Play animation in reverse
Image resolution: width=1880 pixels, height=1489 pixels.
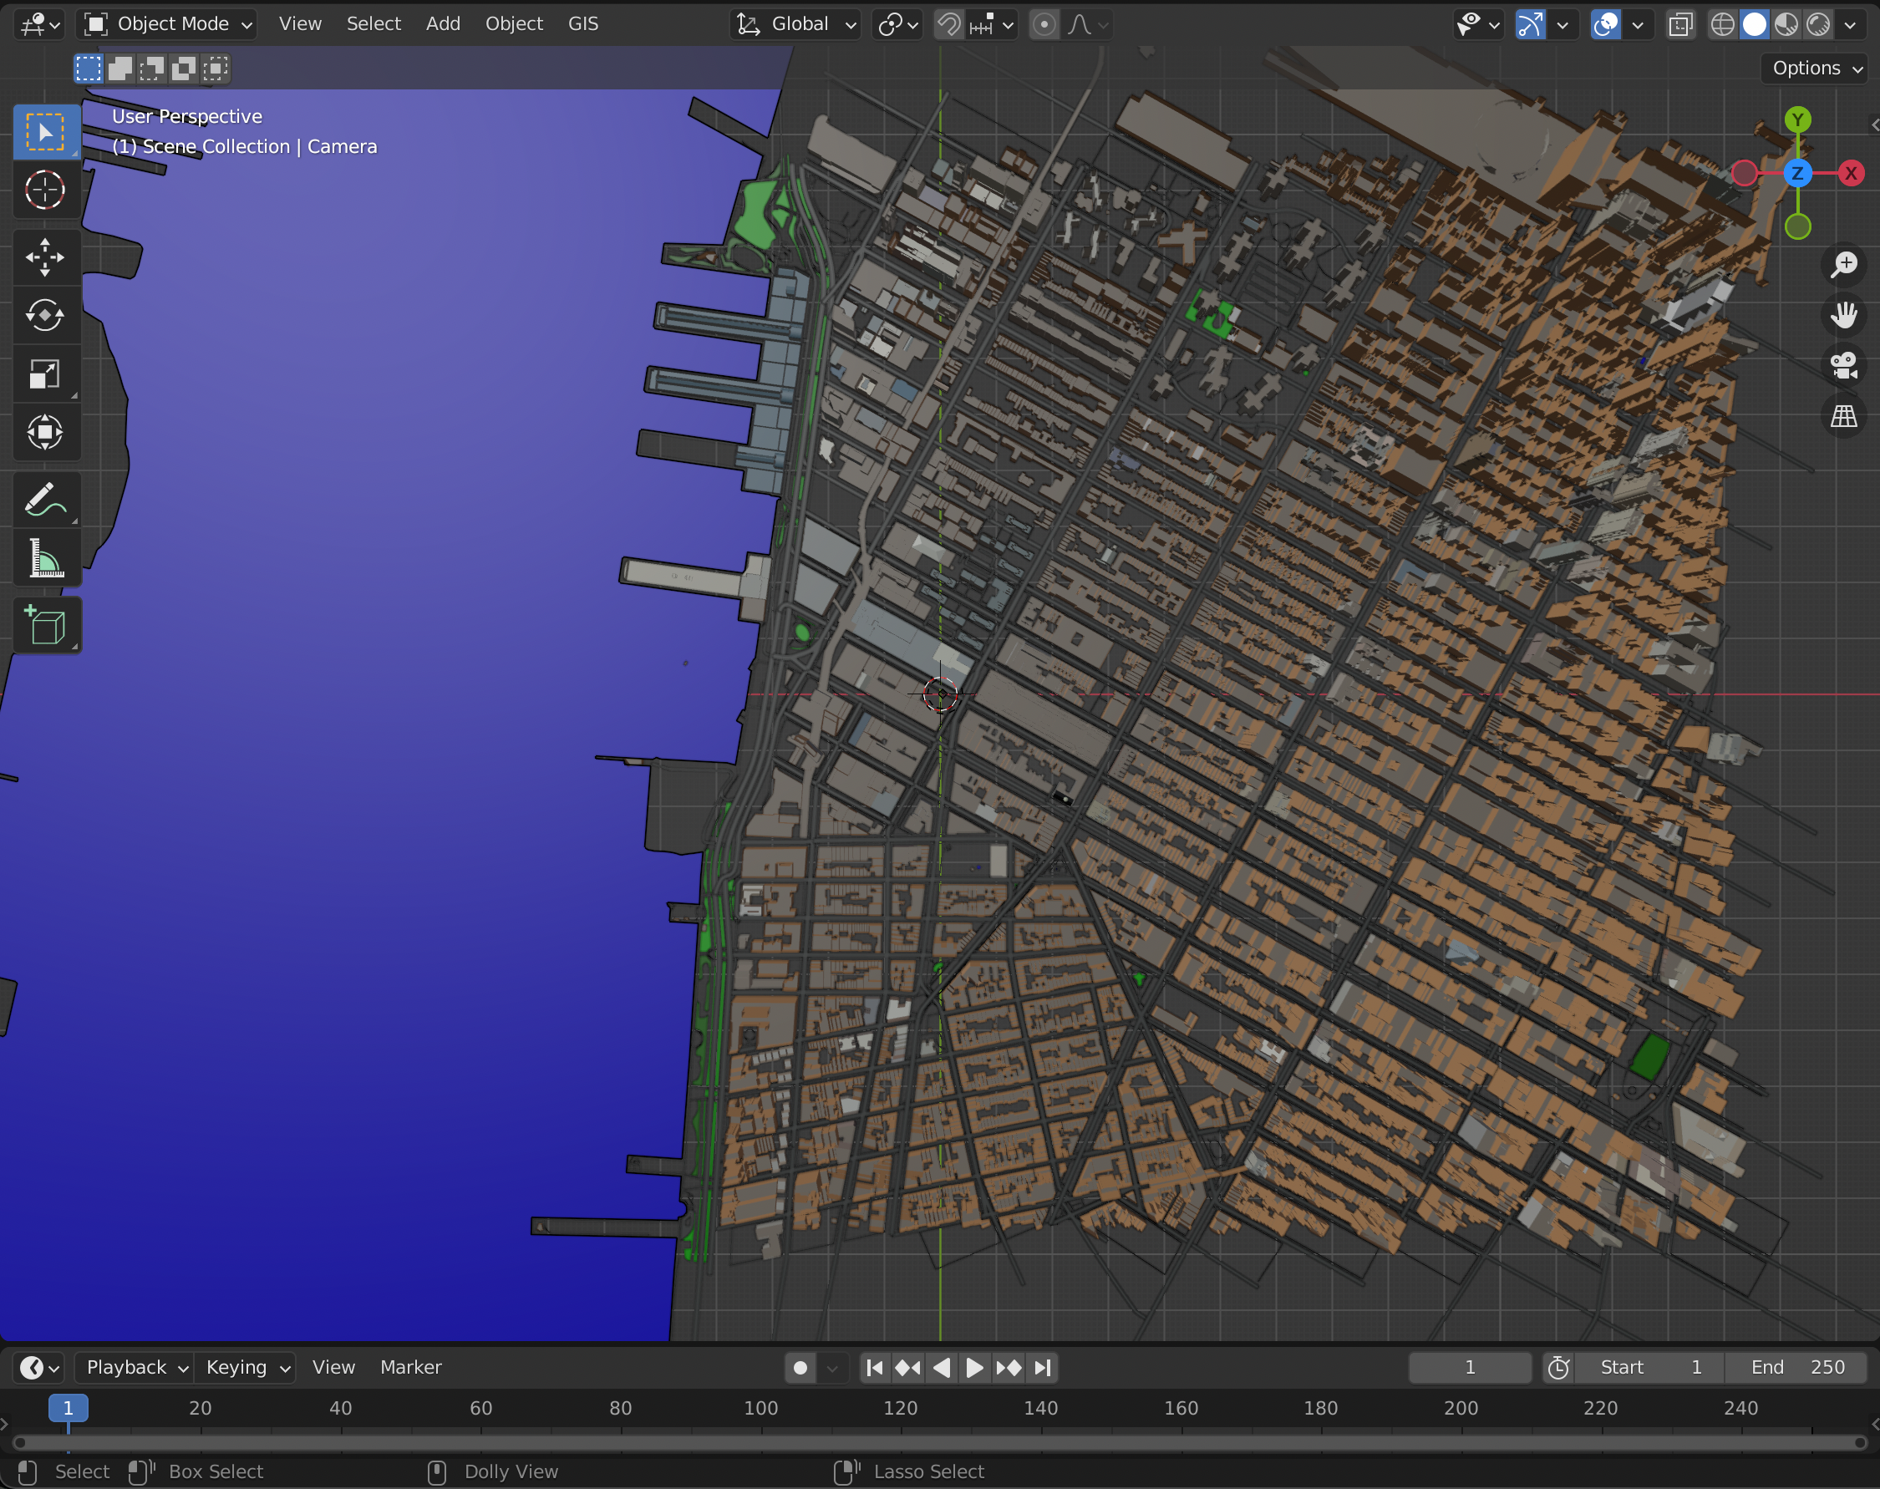[942, 1367]
